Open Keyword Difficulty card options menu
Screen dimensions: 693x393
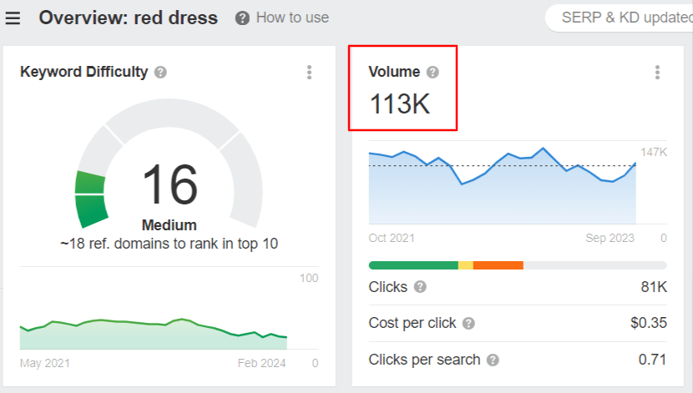click(x=310, y=72)
